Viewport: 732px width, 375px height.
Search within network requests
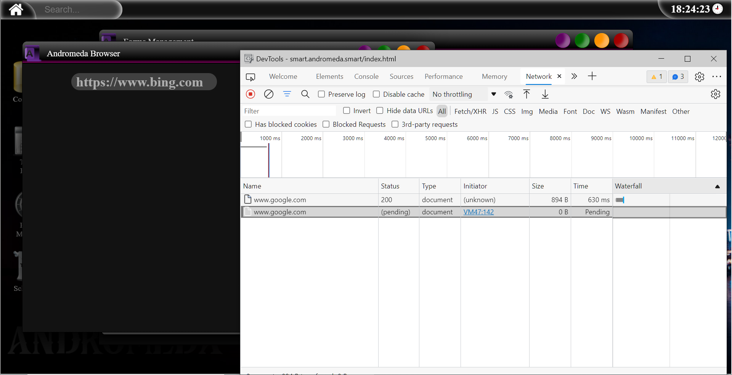coord(305,94)
